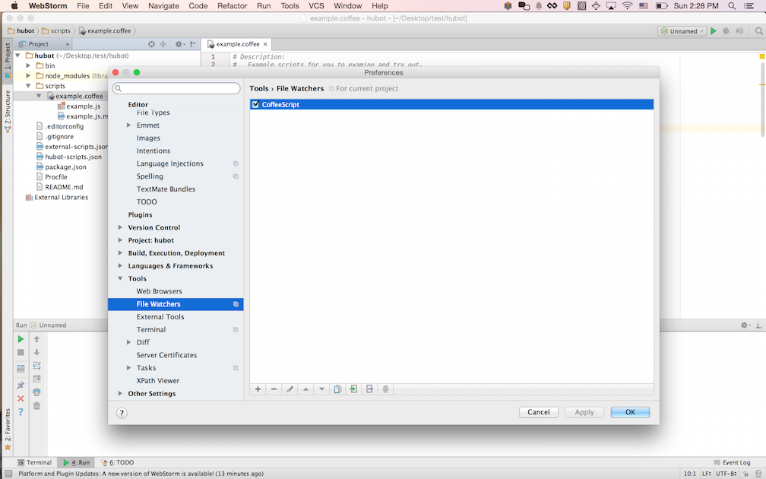Expand Languages & Frameworks settings

click(120, 265)
